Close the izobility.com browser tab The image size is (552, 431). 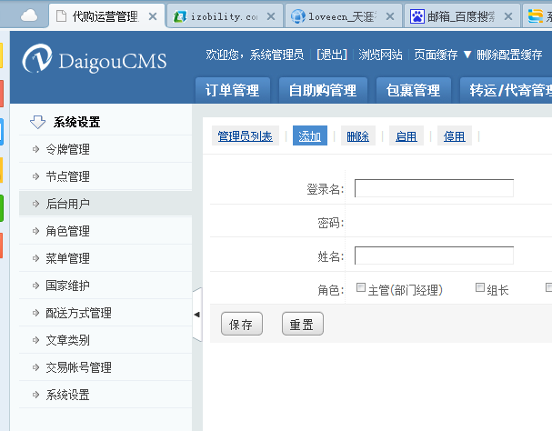271,16
